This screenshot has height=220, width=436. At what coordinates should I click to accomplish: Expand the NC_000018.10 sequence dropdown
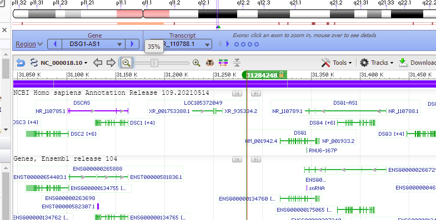point(86,63)
